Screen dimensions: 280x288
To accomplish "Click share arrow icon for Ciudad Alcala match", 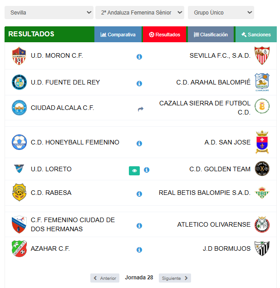I will [140, 109].
